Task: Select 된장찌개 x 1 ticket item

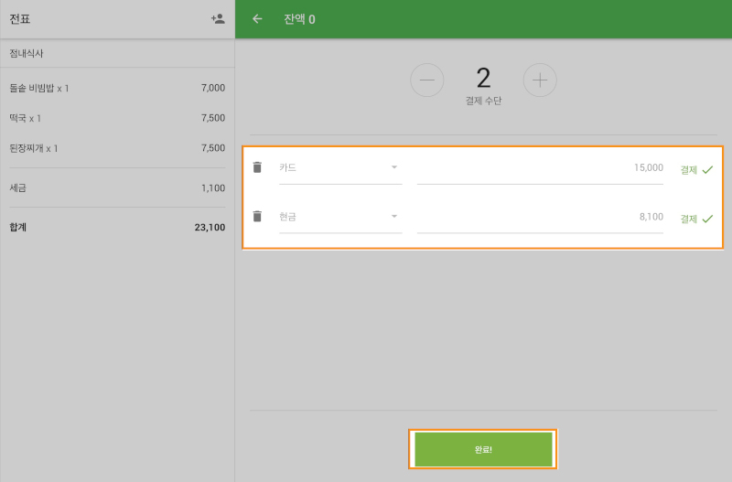Action: (116, 147)
